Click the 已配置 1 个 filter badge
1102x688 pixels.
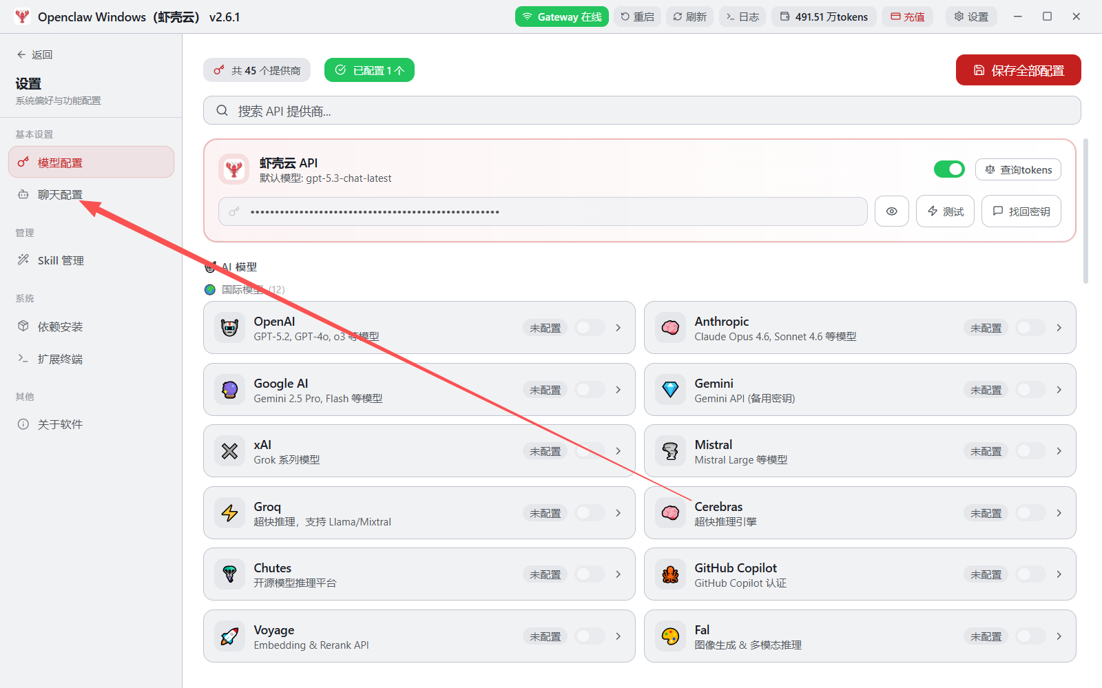[x=369, y=70]
